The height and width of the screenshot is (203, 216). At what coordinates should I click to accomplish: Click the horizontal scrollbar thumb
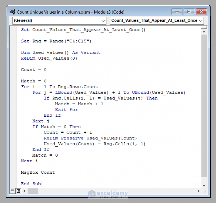click(x=33, y=191)
